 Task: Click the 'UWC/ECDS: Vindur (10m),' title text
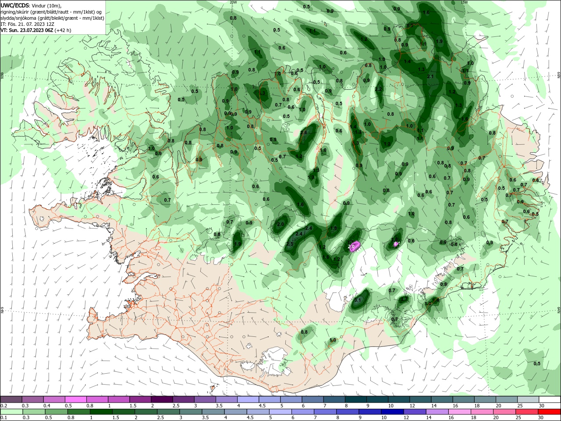[x=31, y=6]
